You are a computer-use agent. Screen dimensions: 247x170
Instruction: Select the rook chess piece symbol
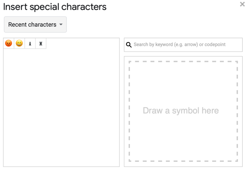point(41,44)
